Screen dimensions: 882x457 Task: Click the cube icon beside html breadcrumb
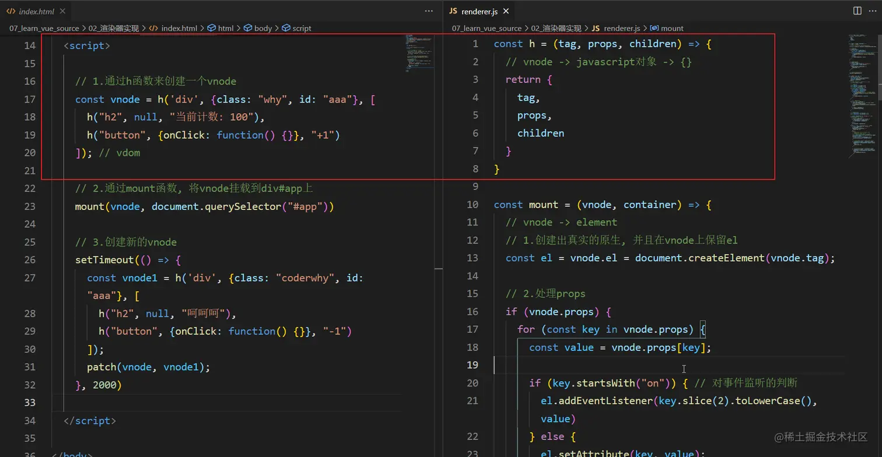tap(212, 28)
